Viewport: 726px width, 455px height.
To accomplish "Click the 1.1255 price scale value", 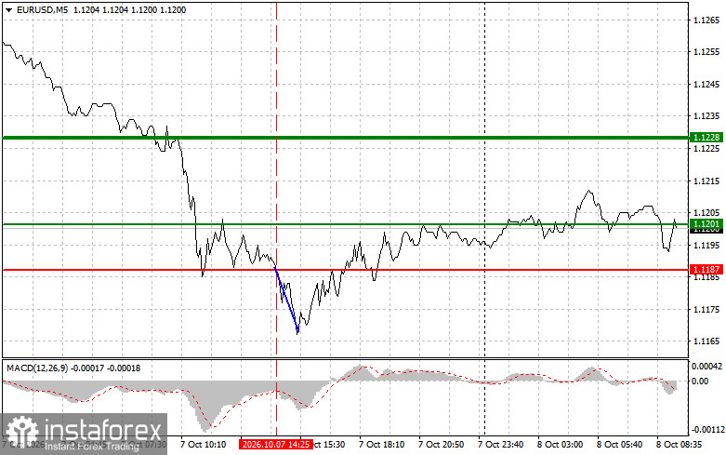I will coord(706,52).
